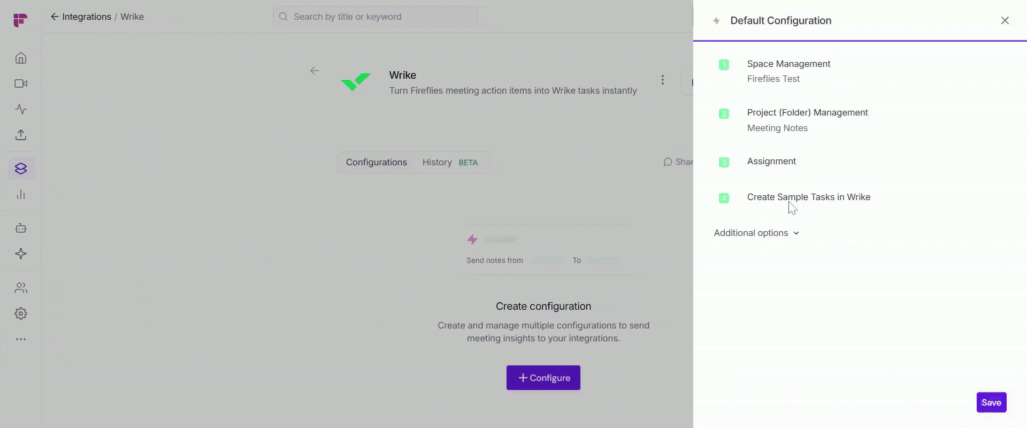Select the Integrations layers icon
The width and height of the screenshot is (1027, 428).
[x=21, y=169]
